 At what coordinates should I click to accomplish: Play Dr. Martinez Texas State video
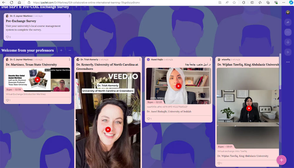coord(38,80)
